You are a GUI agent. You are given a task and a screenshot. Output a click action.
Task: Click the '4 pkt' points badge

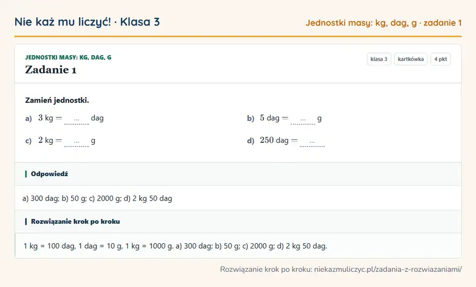pyautogui.click(x=440, y=59)
